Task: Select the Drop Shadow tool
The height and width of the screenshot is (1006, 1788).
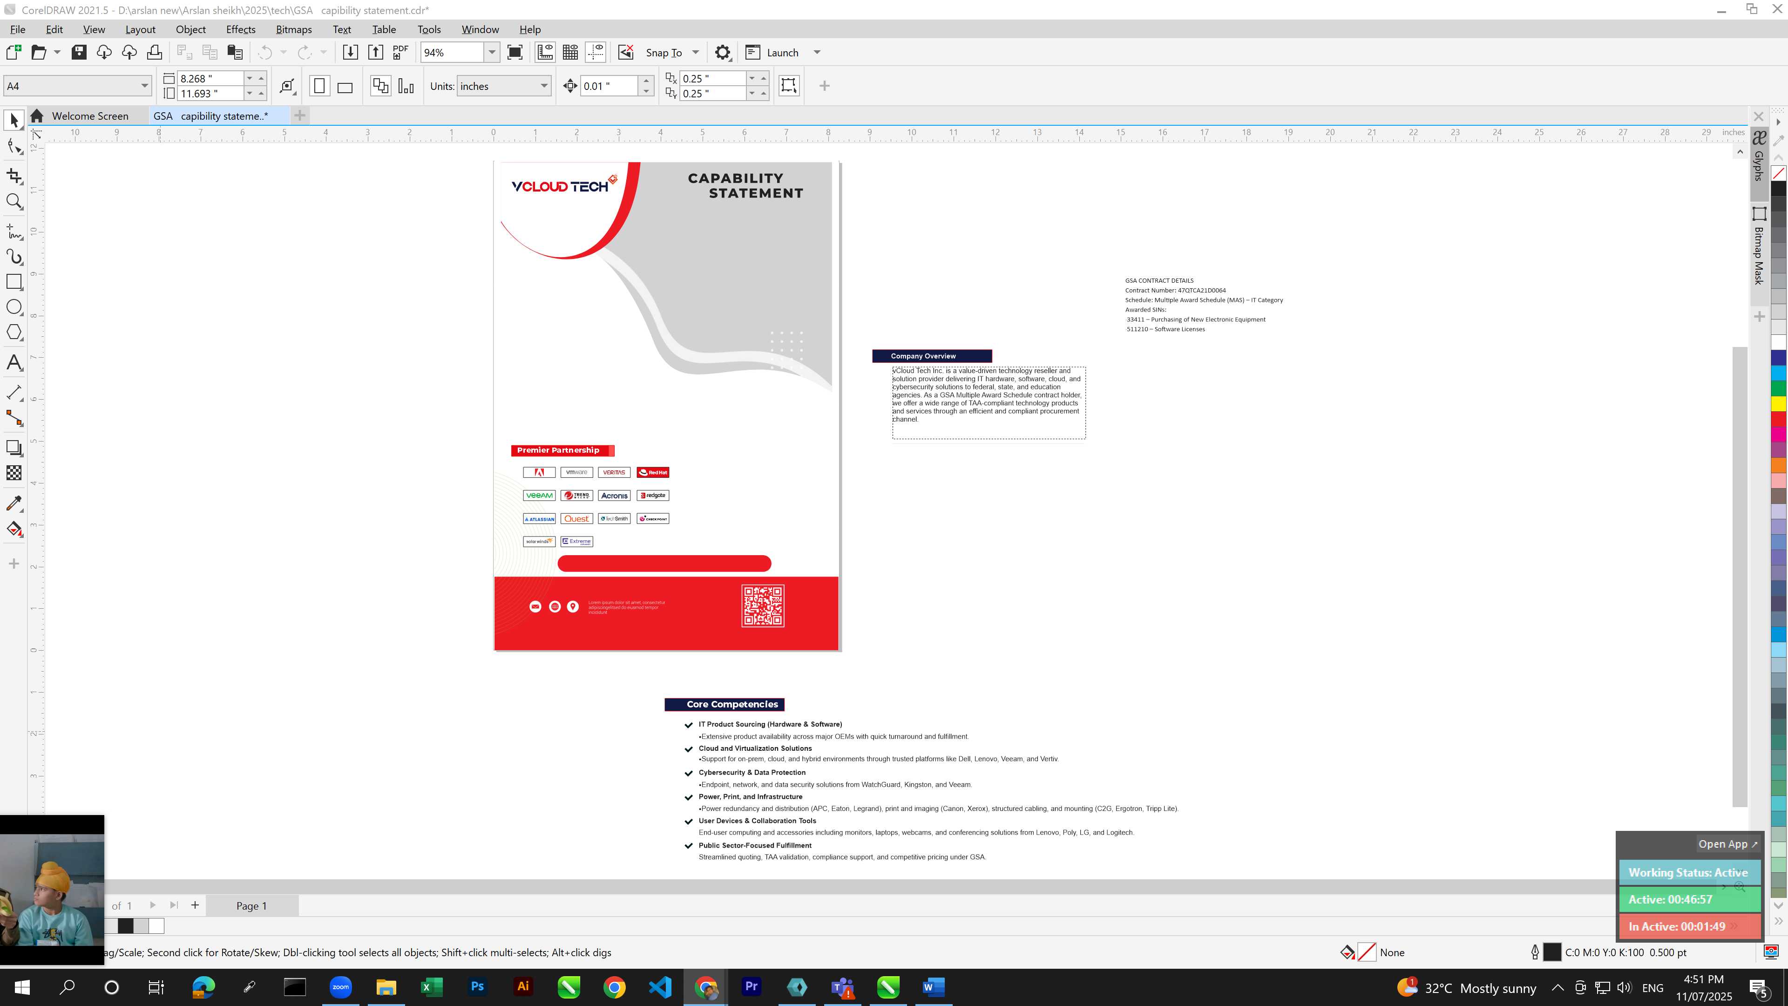Action: pyautogui.click(x=14, y=448)
